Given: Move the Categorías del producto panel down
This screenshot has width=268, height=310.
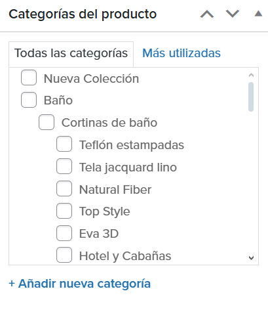Looking at the screenshot, I should [233, 14].
